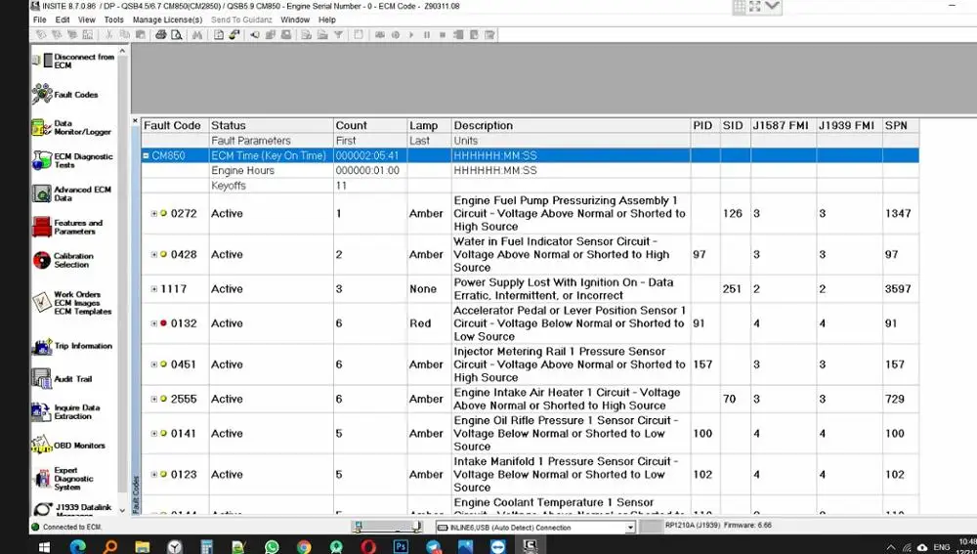Expand fault code 0272 row

pyautogui.click(x=154, y=213)
